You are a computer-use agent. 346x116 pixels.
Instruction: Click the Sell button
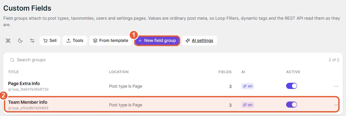click(50, 41)
